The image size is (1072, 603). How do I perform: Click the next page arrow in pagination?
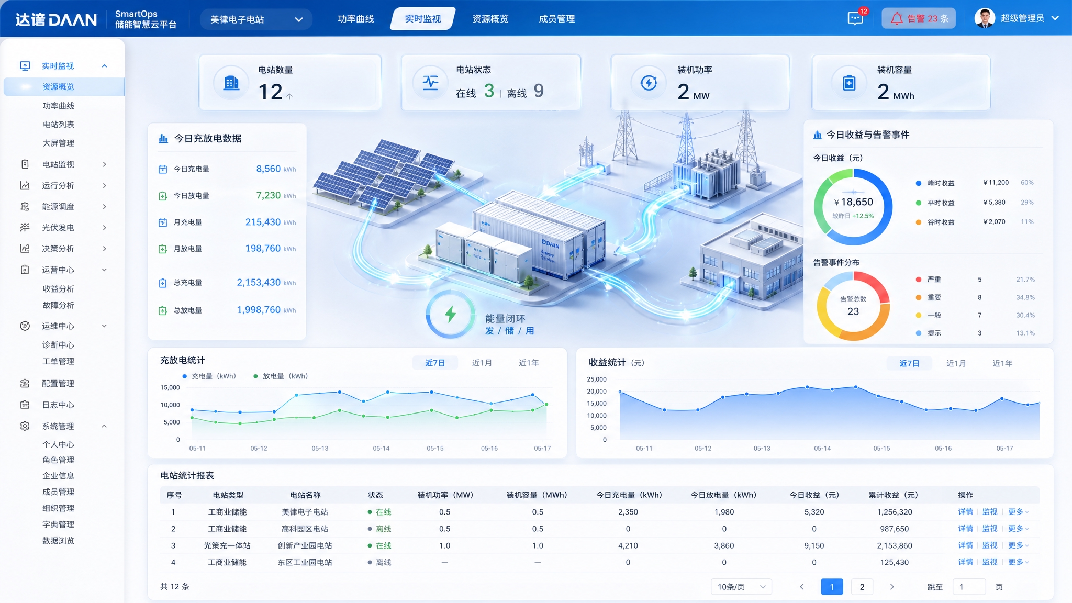[x=892, y=587]
